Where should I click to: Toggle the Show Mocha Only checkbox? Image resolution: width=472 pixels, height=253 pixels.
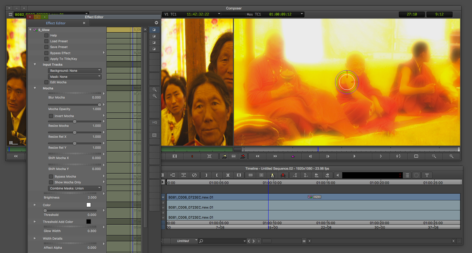click(51, 182)
